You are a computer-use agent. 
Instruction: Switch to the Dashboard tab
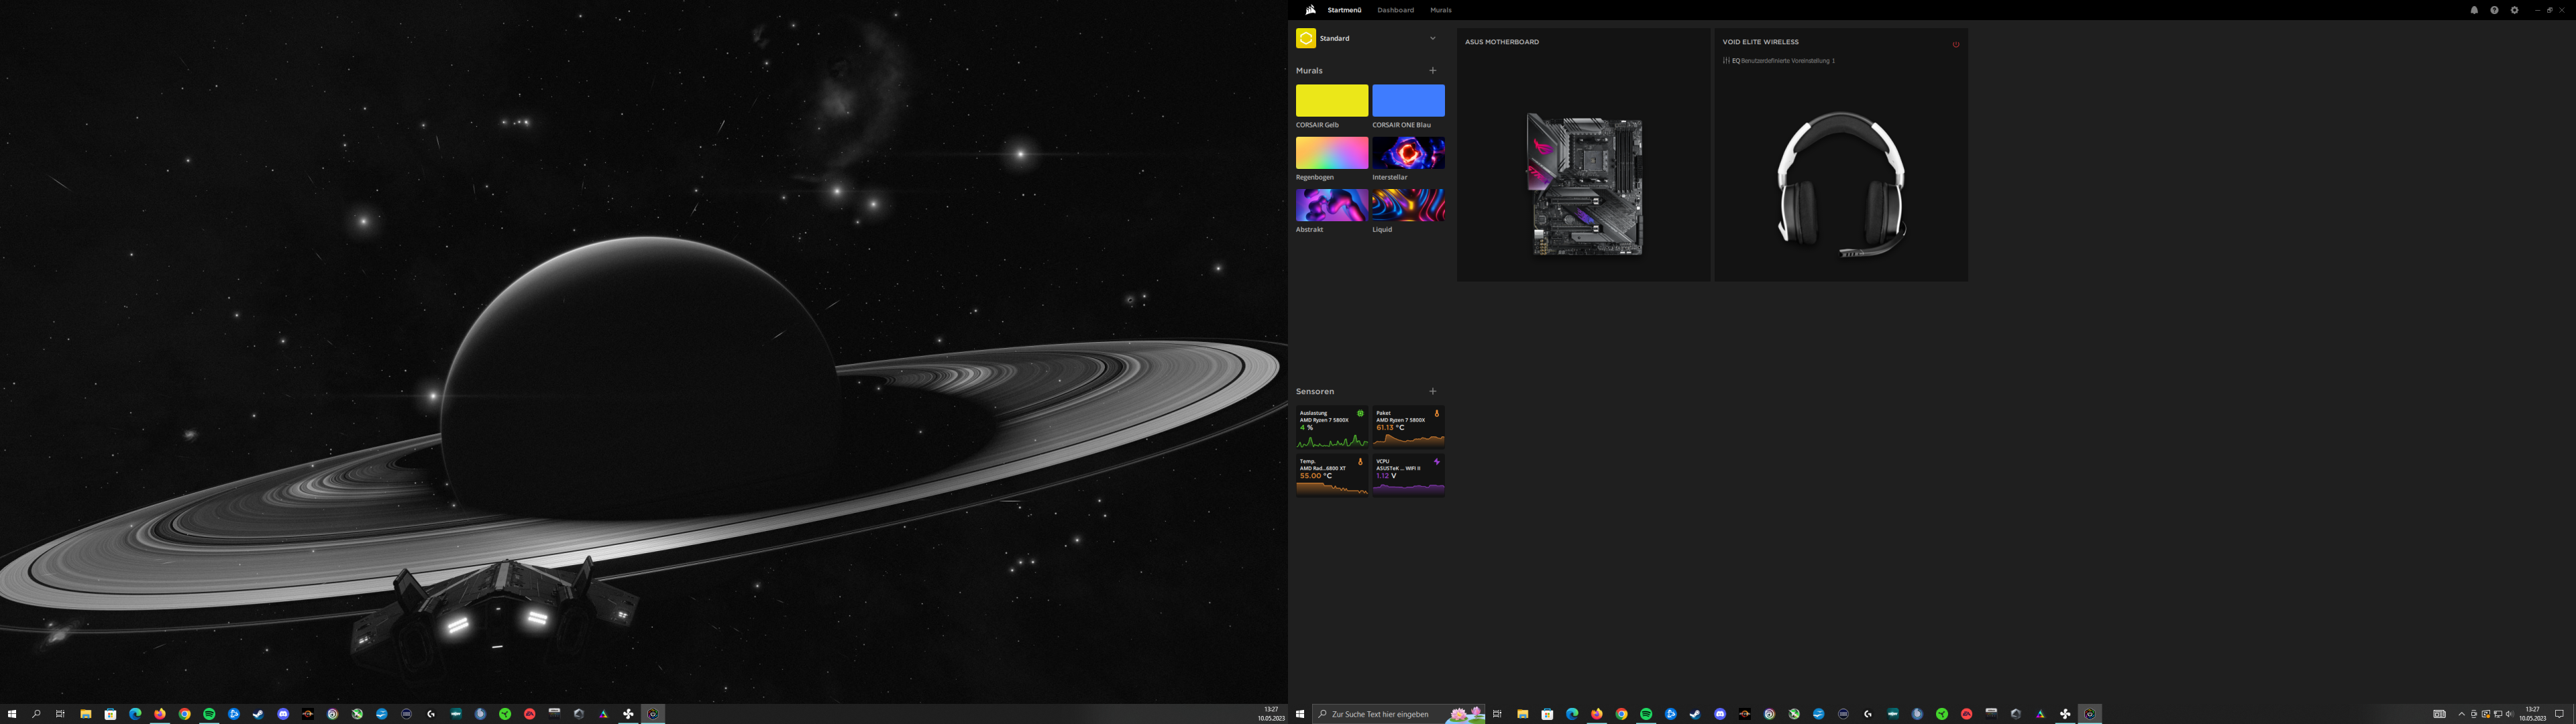[x=1395, y=10]
